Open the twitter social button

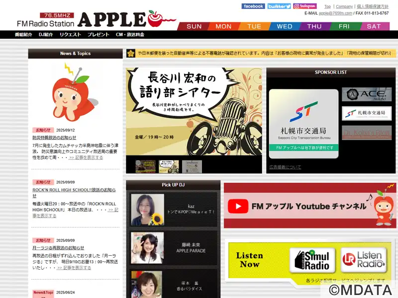pyautogui.click(x=279, y=6)
